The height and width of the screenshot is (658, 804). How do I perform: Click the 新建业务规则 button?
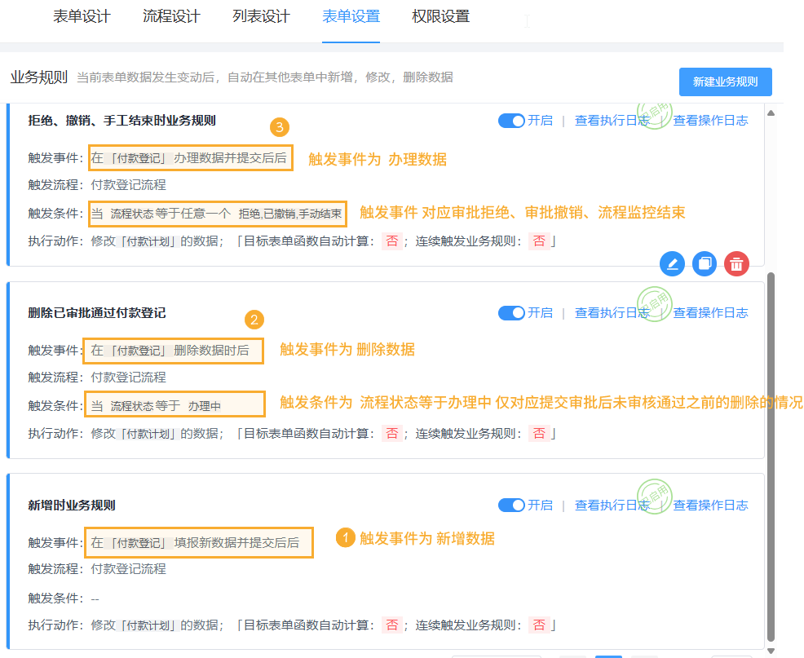tap(725, 82)
